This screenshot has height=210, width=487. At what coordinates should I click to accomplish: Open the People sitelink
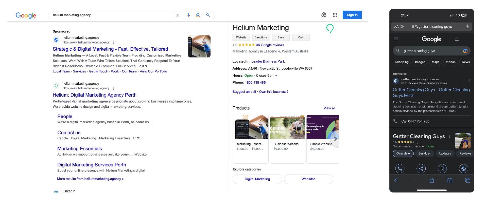pos(65,117)
